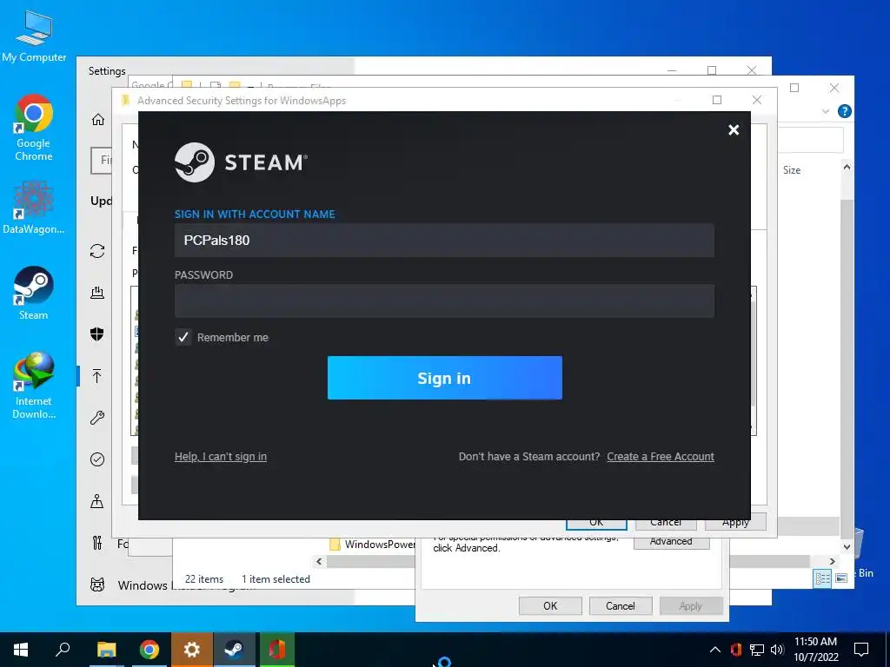890x667 pixels.
Task: Click the vertical scrollbar up arrow in File Explorer
Action: pyautogui.click(x=847, y=167)
